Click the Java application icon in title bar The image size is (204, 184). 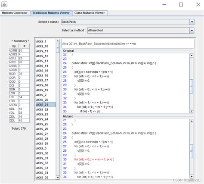coord(4,4)
